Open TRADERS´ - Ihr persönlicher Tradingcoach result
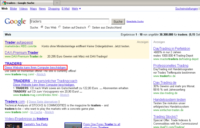Image resolution: width=200 pixels, height=128 pixels. 45,81
